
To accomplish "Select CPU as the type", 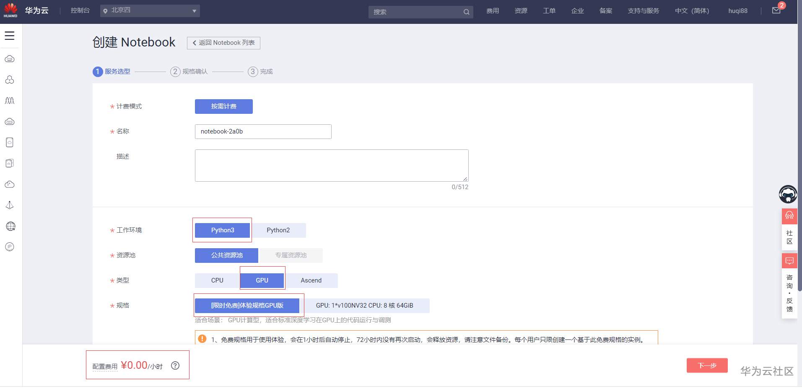I will coord(217,280).
